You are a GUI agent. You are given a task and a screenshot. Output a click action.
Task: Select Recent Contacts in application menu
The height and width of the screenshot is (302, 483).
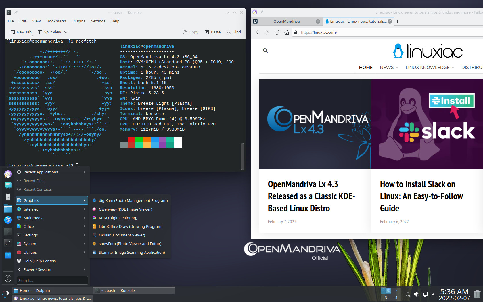click(x=52, y=189)
